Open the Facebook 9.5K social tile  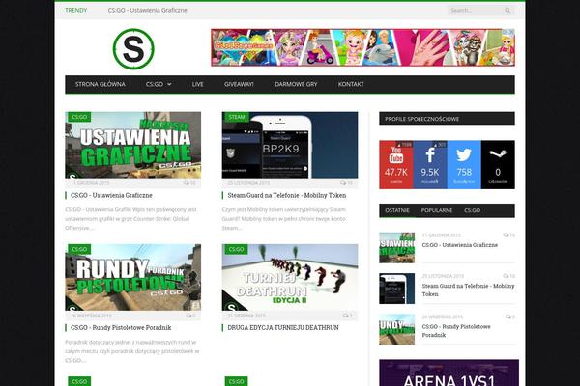pos(430,165)
